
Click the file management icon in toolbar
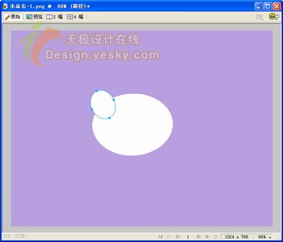[260, 17]
